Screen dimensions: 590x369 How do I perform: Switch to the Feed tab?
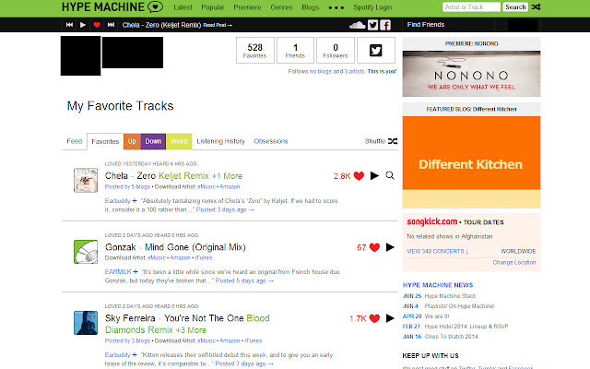tap(74, 141)
